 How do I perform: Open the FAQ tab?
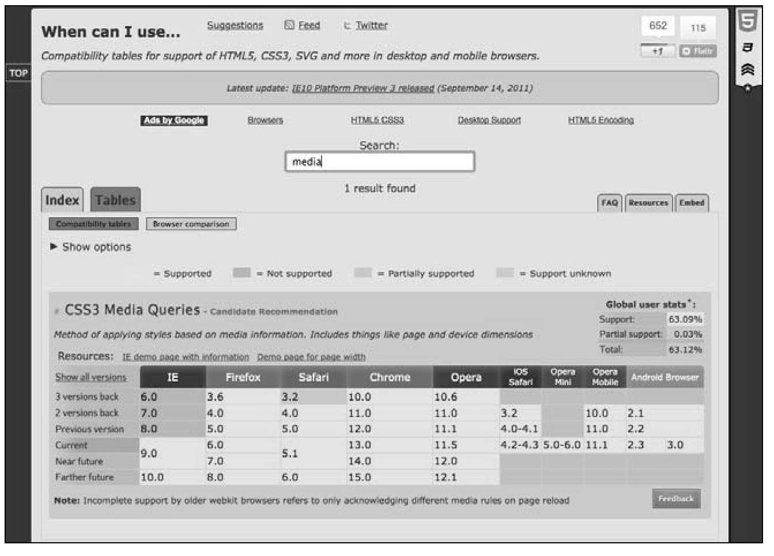(609, 203)
